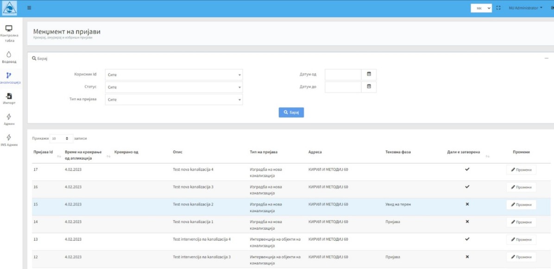Click Промени for report 14
554x269 pixels.
pyautogui.click(x=521, y=222)
